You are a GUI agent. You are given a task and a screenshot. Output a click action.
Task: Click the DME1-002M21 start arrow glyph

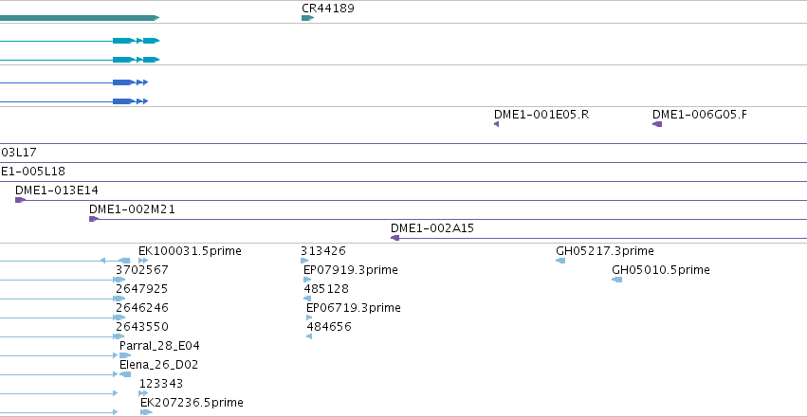tap(94, 219)
